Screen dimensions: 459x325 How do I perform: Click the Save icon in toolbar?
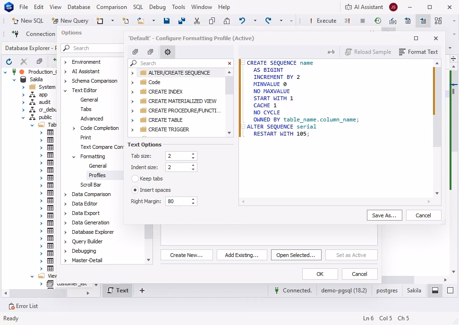tap(167, 21)
